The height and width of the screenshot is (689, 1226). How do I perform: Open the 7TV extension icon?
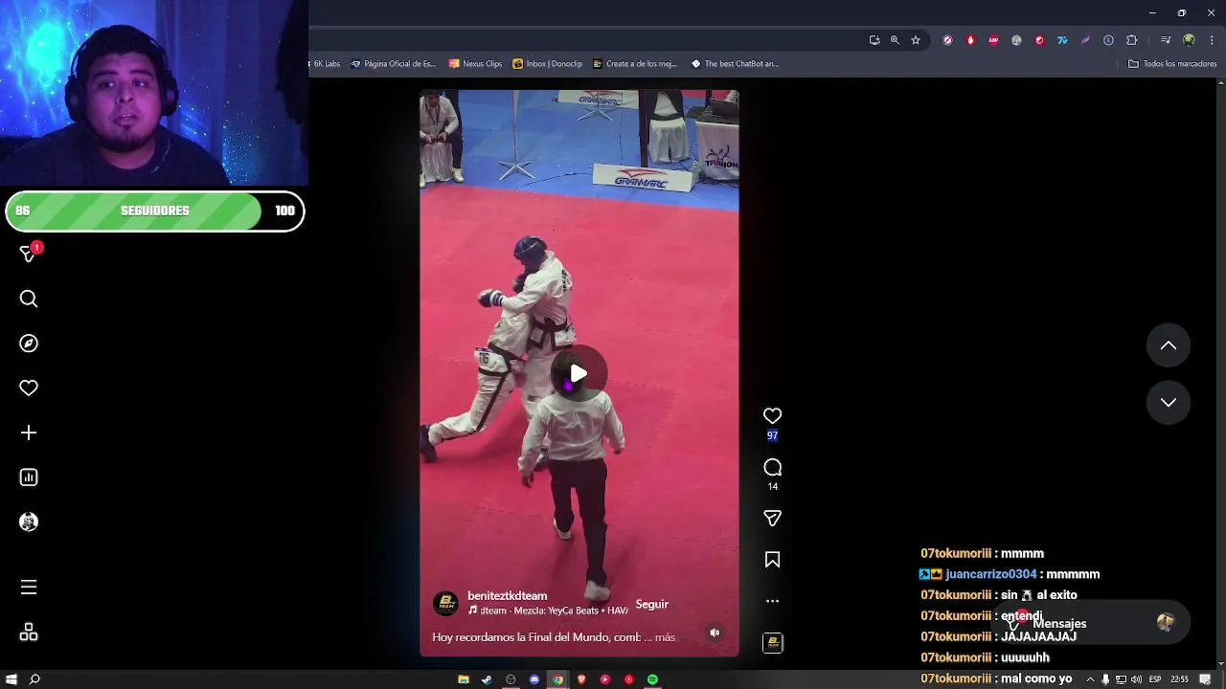point(1062,40)
